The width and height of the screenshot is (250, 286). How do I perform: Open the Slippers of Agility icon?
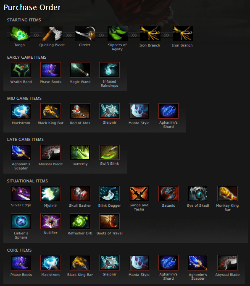point(118,34)
